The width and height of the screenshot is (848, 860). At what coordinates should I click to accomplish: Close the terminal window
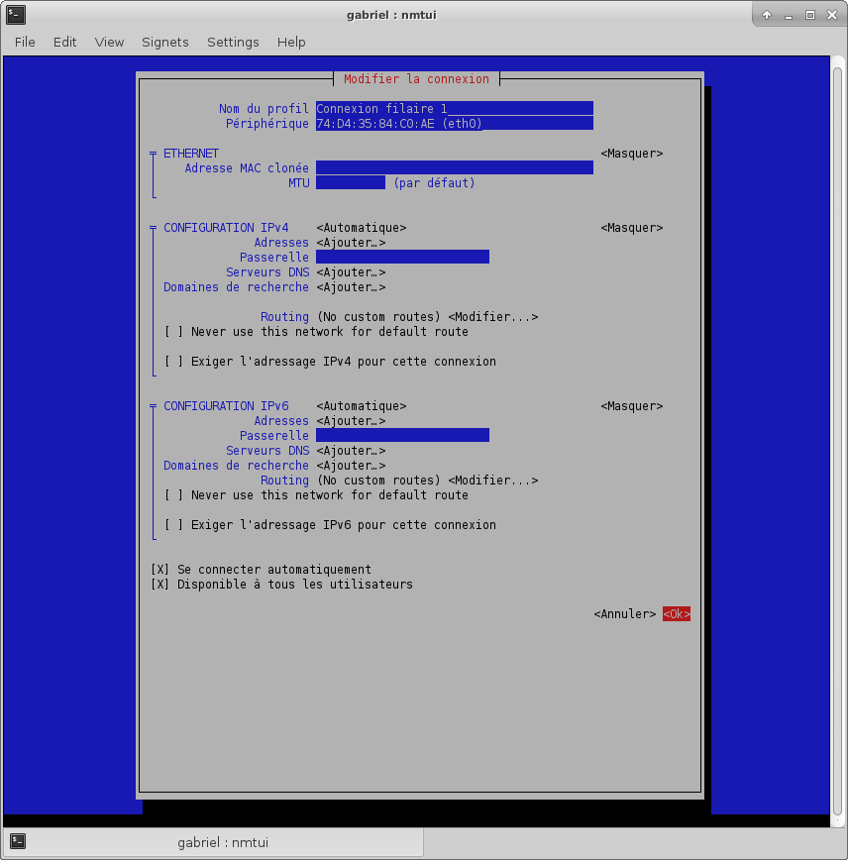click(x=832, y=15)
